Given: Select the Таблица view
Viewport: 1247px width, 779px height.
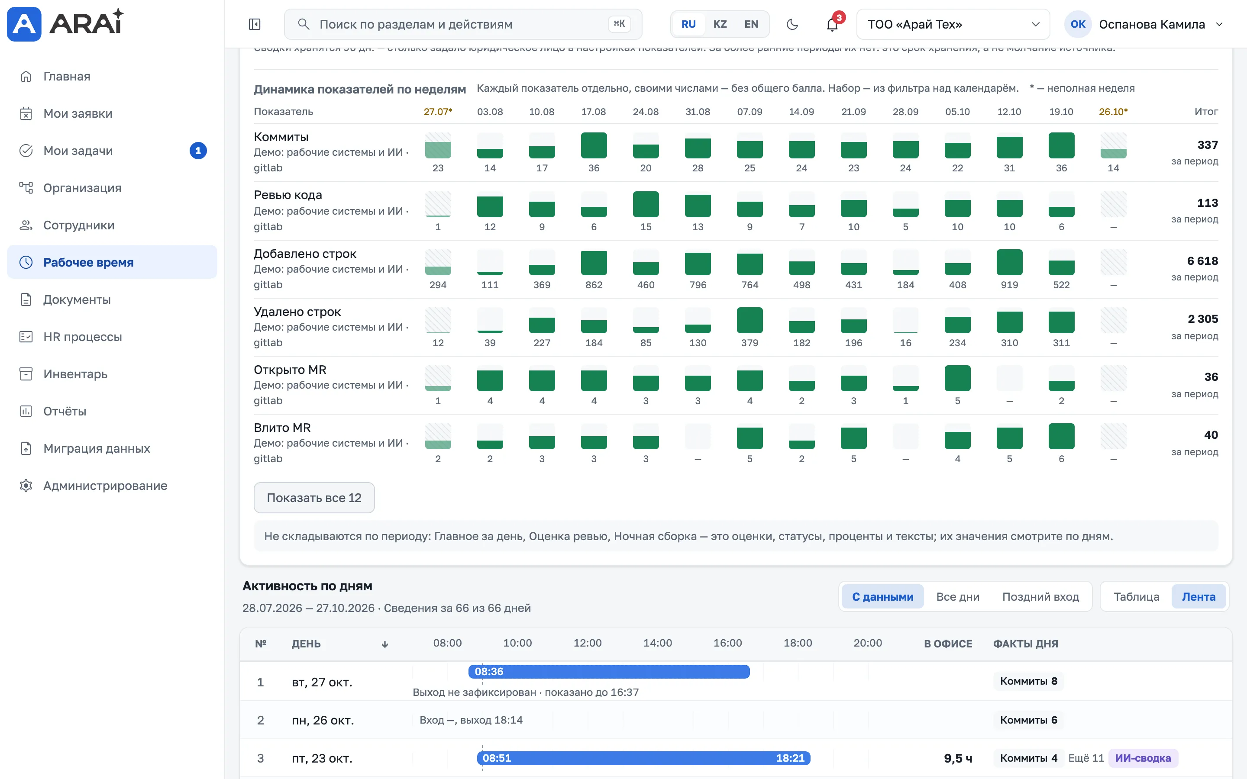Looking at the screenshot, I should pos(1136,597).
